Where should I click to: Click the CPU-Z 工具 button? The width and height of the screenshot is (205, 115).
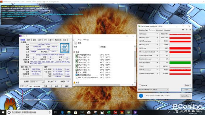(x=45, y=86)
